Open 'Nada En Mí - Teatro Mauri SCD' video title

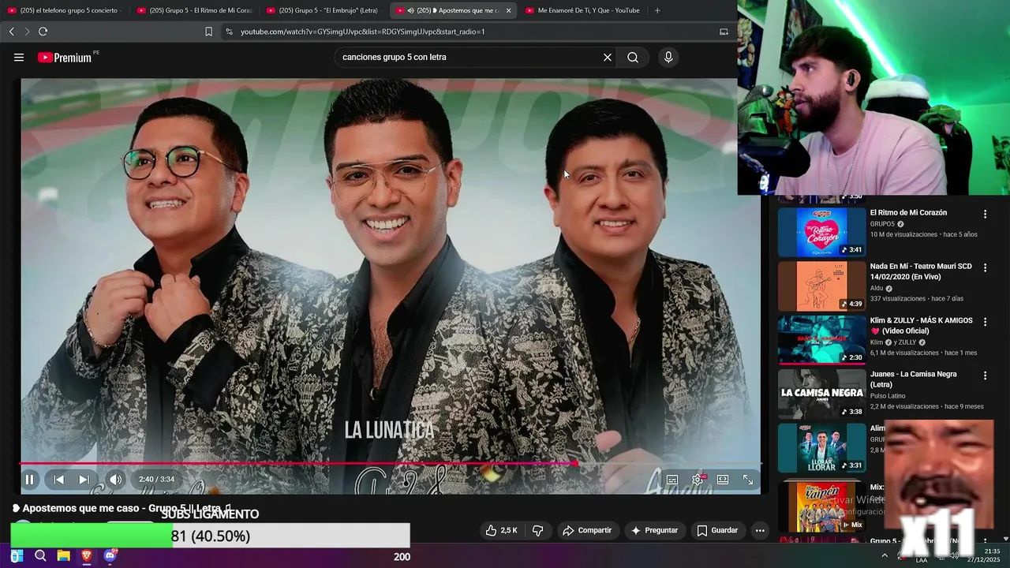click(x=921, y=271)
